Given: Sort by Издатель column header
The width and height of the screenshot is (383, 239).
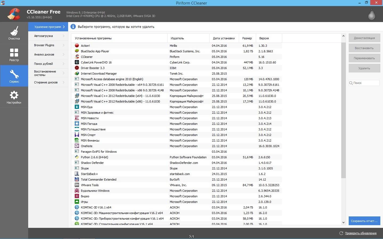Looking at the screenshot, I should (188, 38).
